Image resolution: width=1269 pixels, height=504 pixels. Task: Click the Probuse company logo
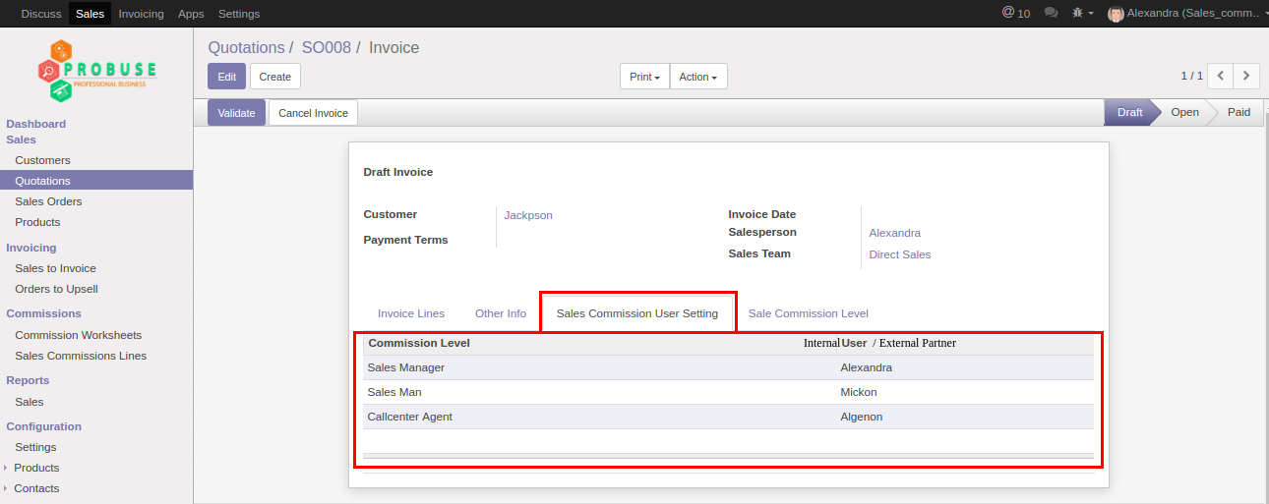point(96,71)
